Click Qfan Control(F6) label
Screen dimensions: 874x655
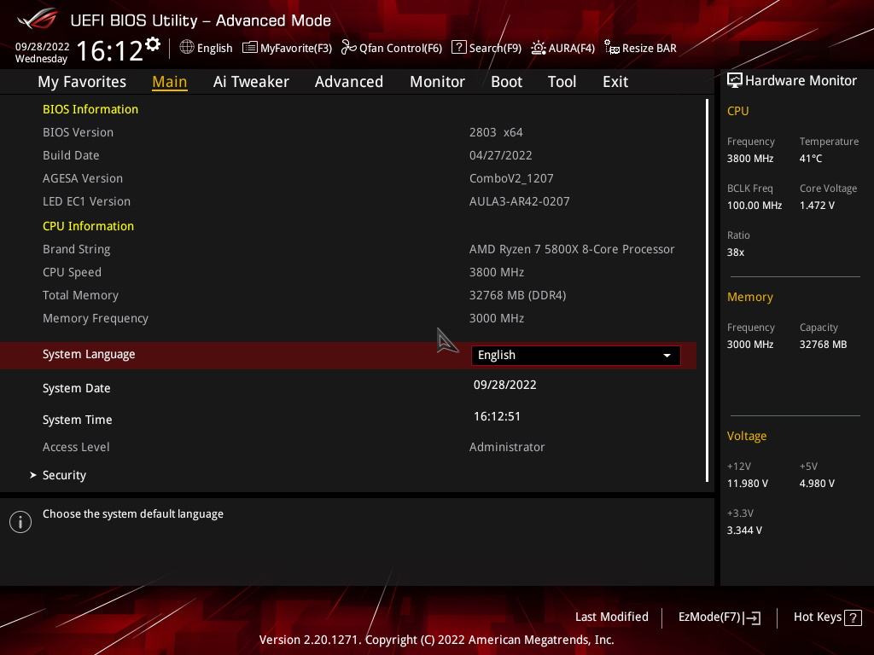(400, 48)
